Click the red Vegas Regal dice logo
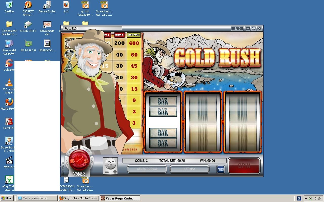The image size is (324, 202). coord(79,160)
